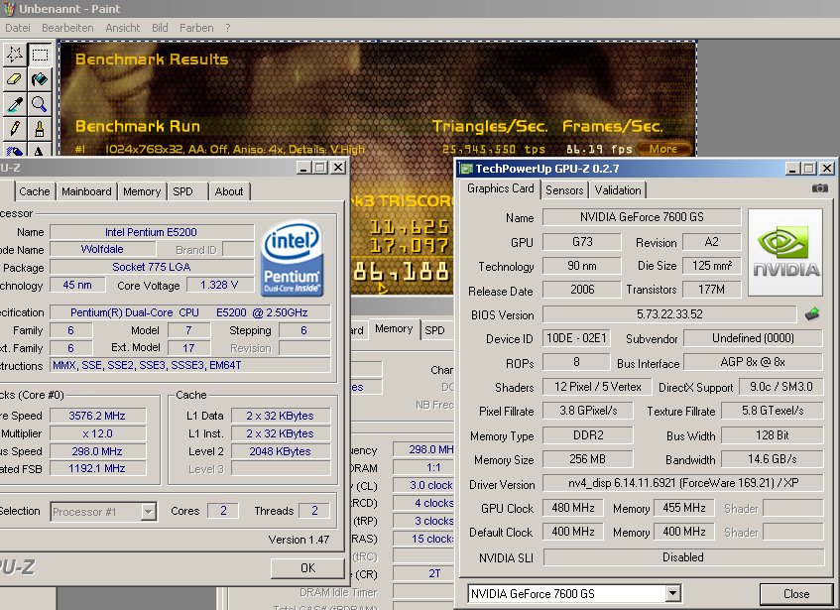Select the Graphics Card tab in GPU-Z
Image resolution: width=840 pixels, height=610 pixels.
click(x=501, y=188)
